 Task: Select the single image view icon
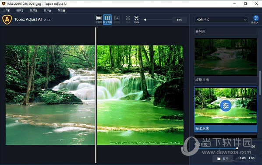[x=117, y=19]
